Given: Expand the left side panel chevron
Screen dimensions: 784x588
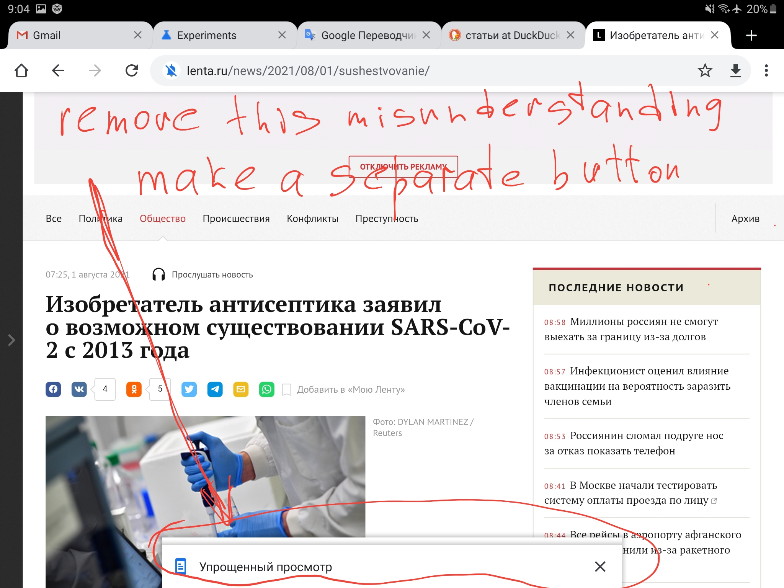Looking at the screenshot, I should tap(11, 340).
